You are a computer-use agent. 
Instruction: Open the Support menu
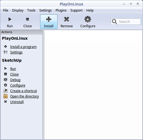[76, 10]
